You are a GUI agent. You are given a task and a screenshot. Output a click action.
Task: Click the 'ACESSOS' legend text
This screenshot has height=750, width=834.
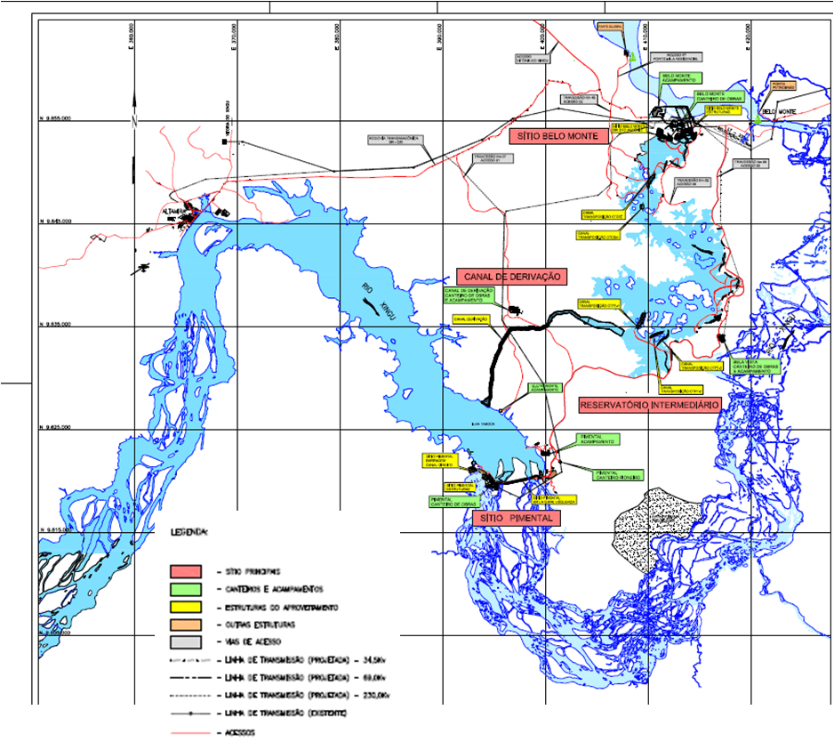point(240,733)
